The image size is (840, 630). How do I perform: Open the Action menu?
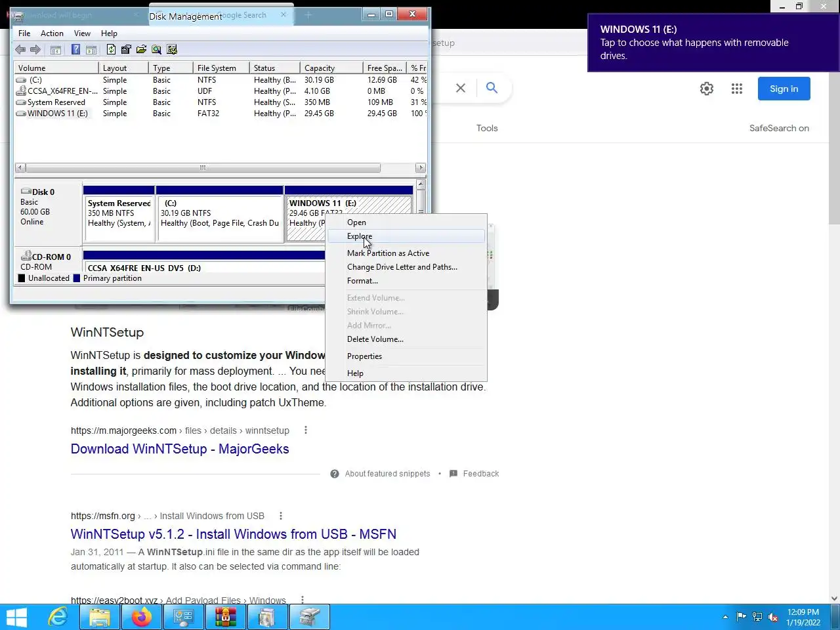tap(52, 33)
